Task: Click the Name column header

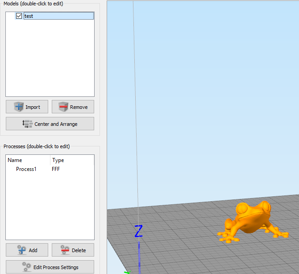Action: tap(29, 160)
